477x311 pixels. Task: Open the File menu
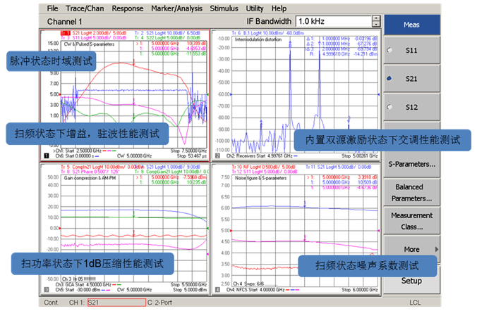[x=52, y=8]
